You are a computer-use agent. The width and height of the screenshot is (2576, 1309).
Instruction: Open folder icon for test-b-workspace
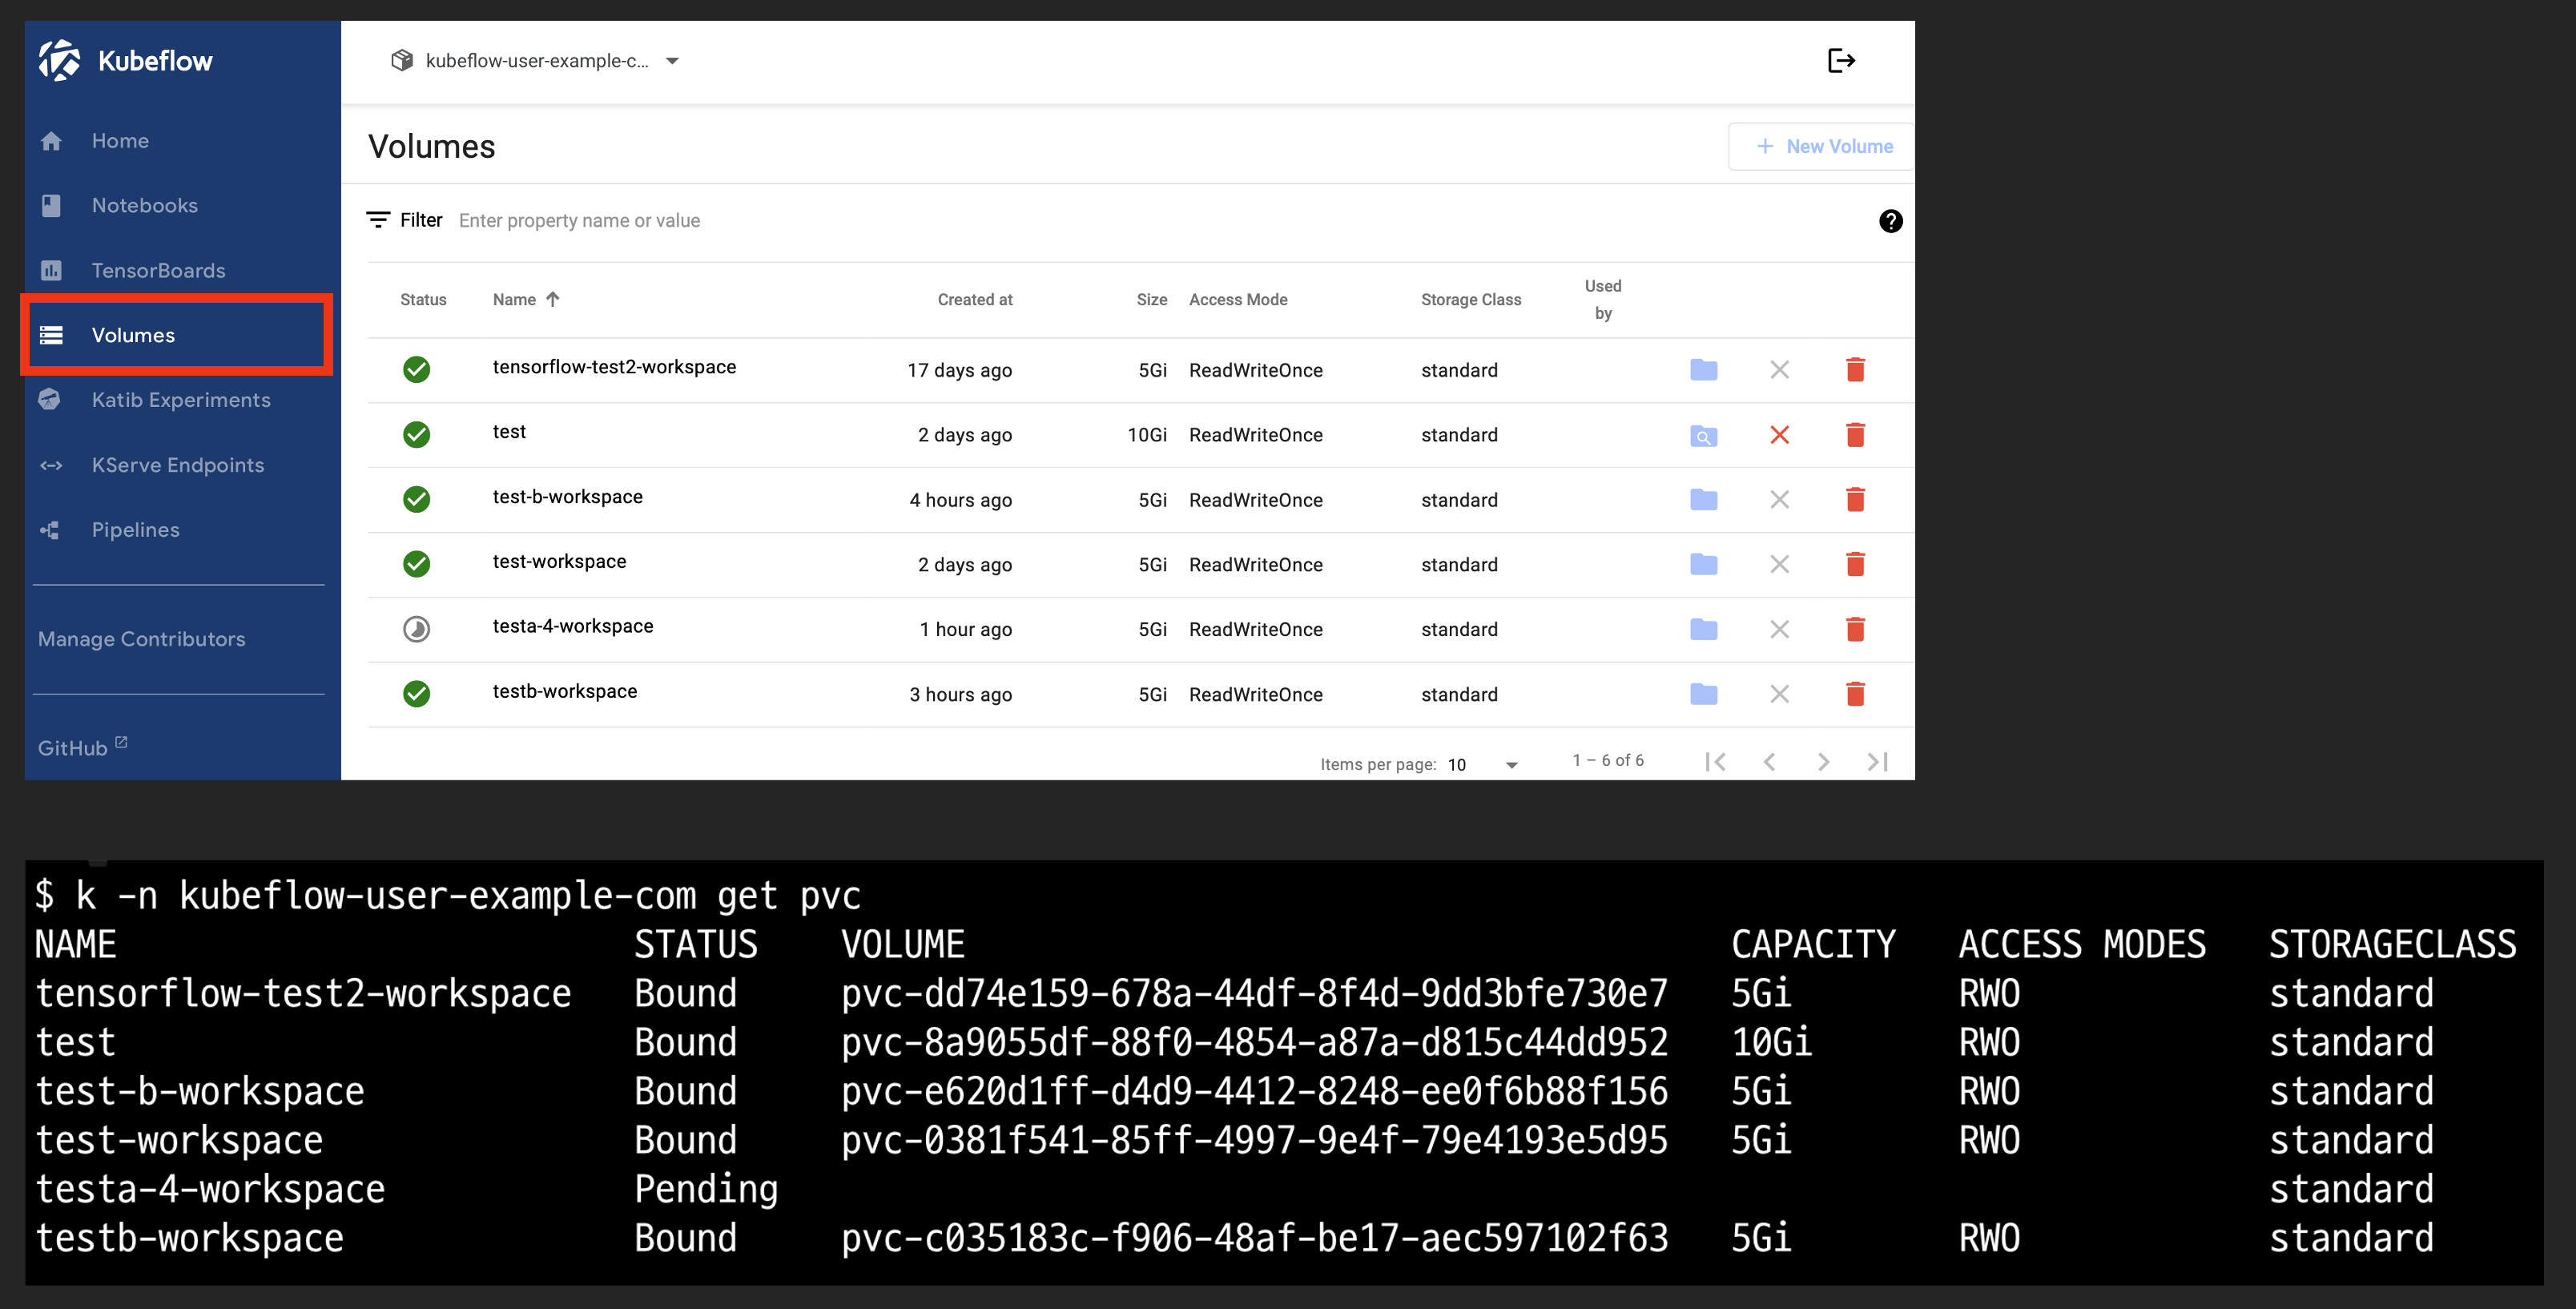1703,500
